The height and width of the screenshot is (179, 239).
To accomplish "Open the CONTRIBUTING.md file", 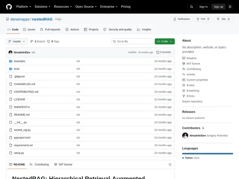I will tap(26, 92).
